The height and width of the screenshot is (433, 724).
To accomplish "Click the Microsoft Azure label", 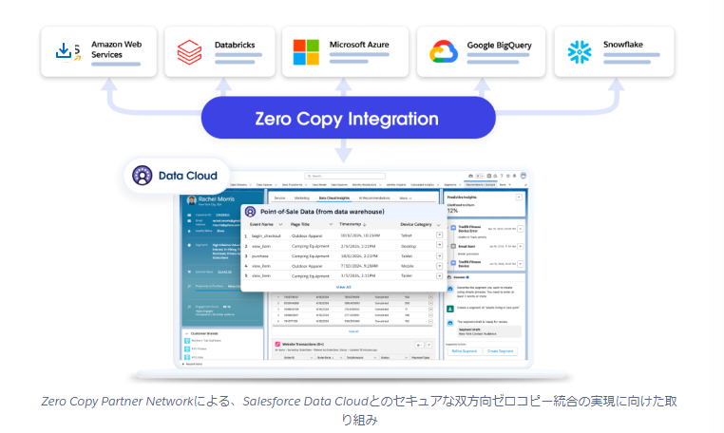I will tap(359, 45).
